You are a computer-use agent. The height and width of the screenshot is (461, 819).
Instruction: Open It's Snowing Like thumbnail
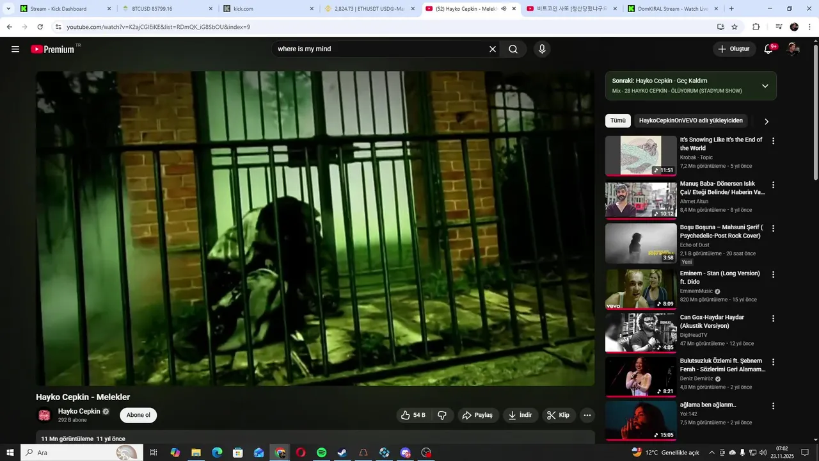640,156
